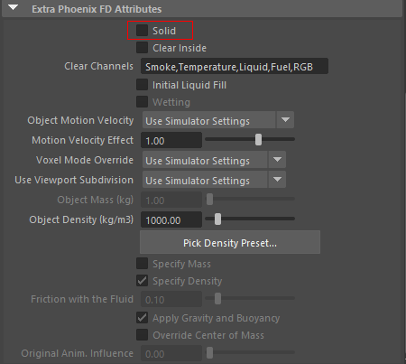Open the Voxel Mode Override dropdown
Image resolution: width=406 pixels, height=364 pixels.
pos(214,160)
